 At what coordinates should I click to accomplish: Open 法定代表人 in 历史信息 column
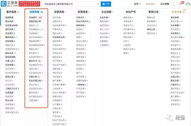[x=177, y=21]
